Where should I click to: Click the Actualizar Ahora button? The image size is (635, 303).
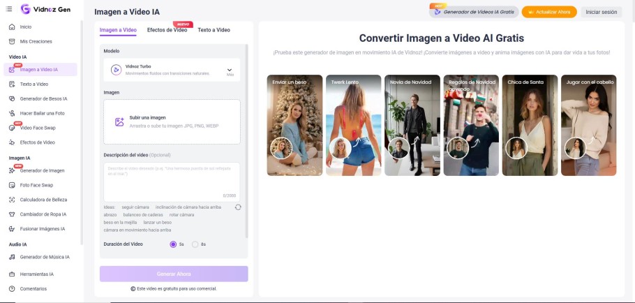pos(549,12)
